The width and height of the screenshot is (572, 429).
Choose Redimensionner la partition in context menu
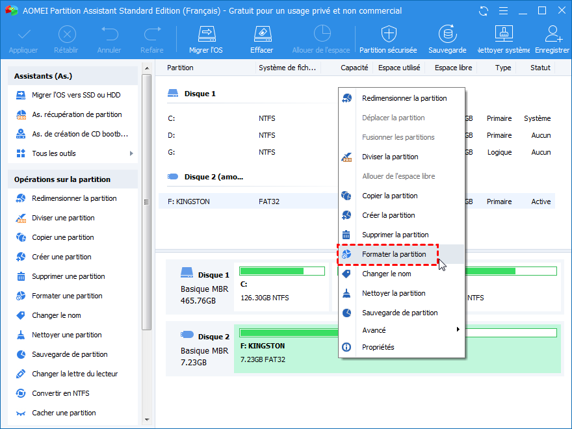402,98
